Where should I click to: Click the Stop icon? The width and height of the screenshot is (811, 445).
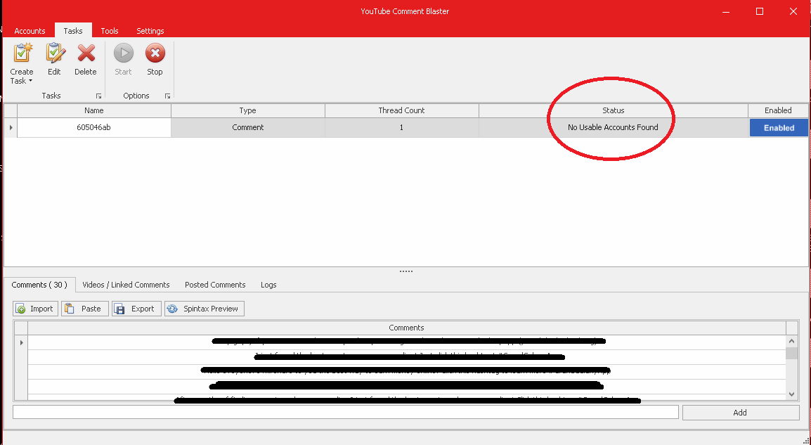click(x=155, y=53)
